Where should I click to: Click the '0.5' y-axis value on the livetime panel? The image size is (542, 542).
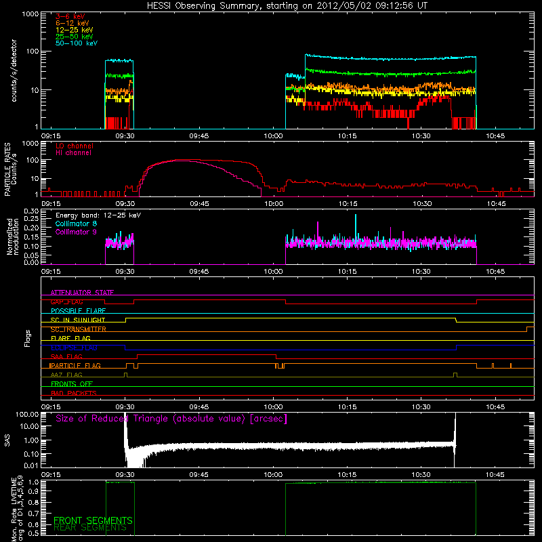click(x=34, y=533)
